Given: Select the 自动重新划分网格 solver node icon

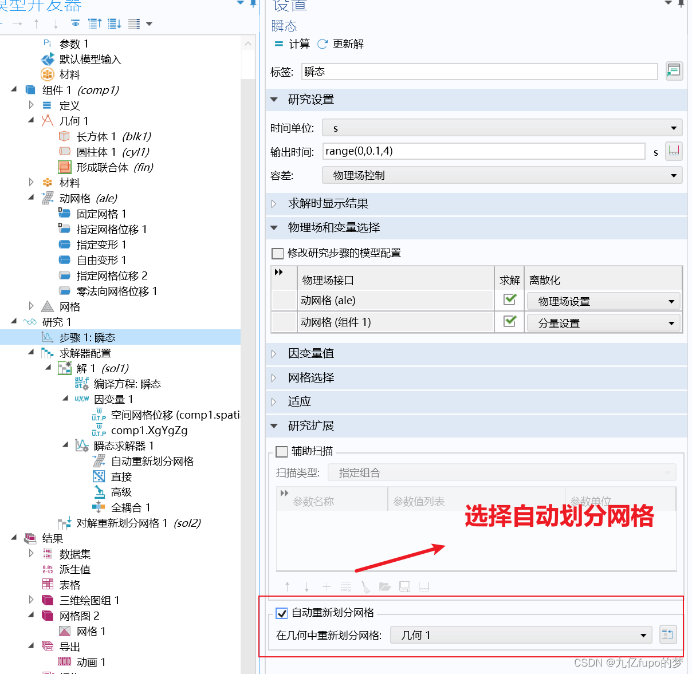Looking at the screenshot, I should (99, 461).
